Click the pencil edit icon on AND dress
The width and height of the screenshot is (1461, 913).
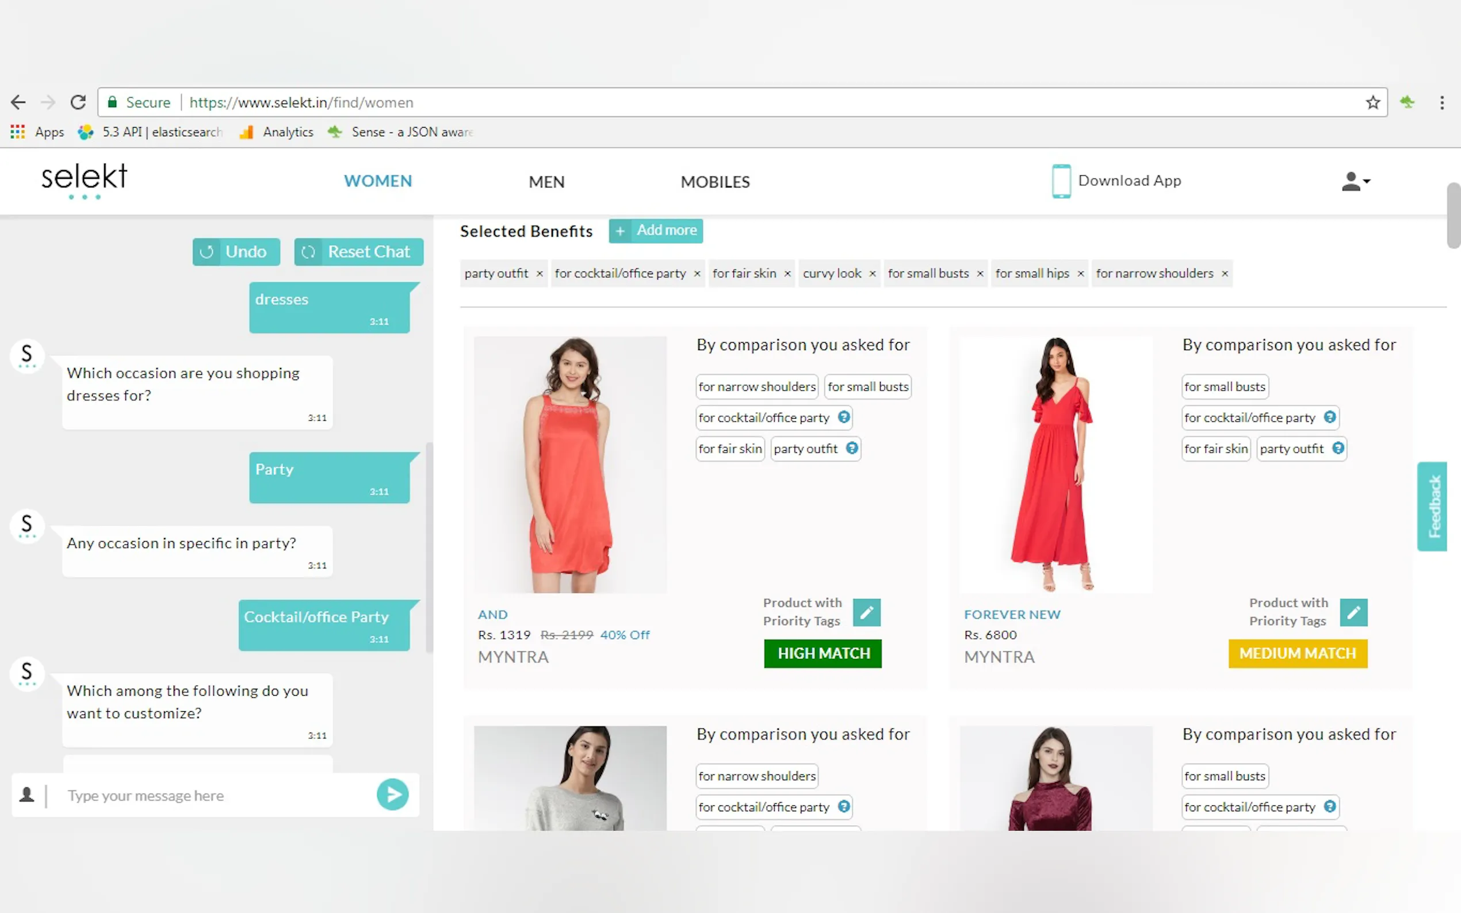(x=866, y=612)
